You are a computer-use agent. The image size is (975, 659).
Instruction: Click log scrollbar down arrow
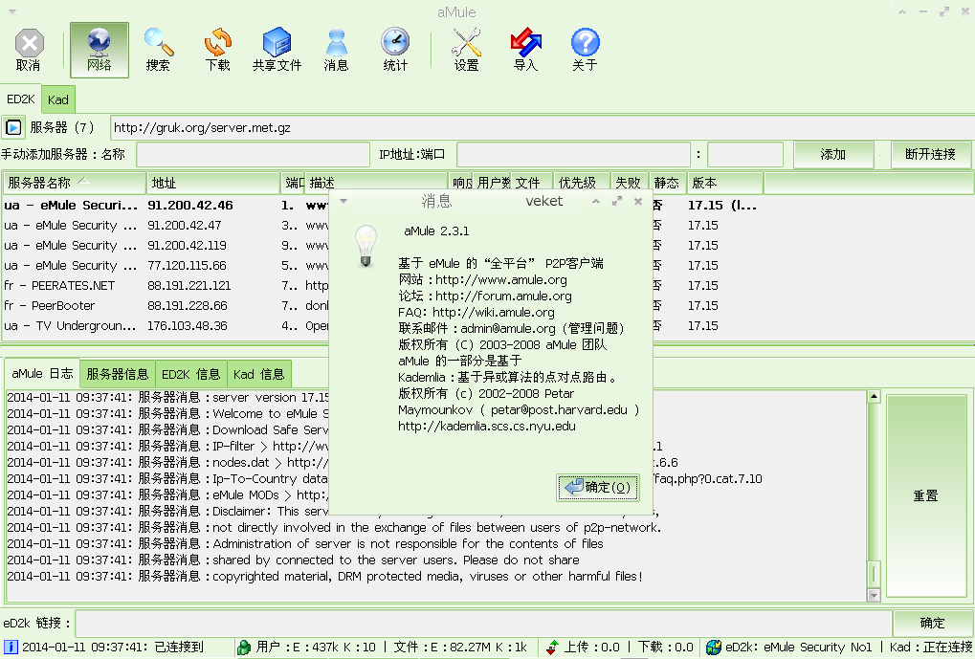[874, 596]
